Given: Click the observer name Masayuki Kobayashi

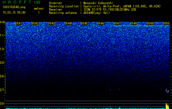Looking at the screenshot, I should pos(98,3).
